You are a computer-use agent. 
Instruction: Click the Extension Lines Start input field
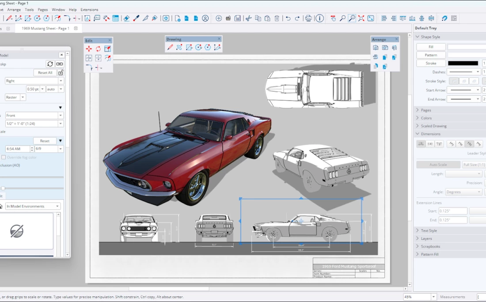pyautogui.click(x=453, y=211)
